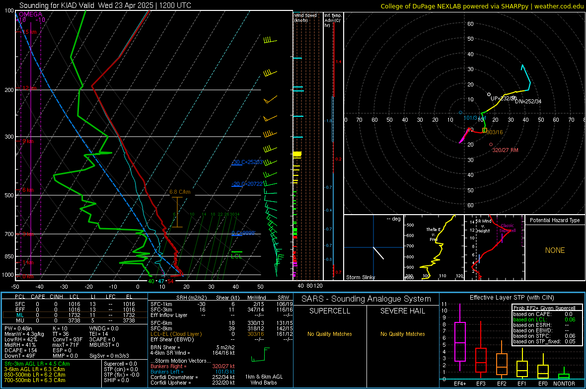This screenshot has height=389, width=586.
Task: Click the Sfc-3km AGL LR = 4.5 C/km line
Action: click(37, 364)
